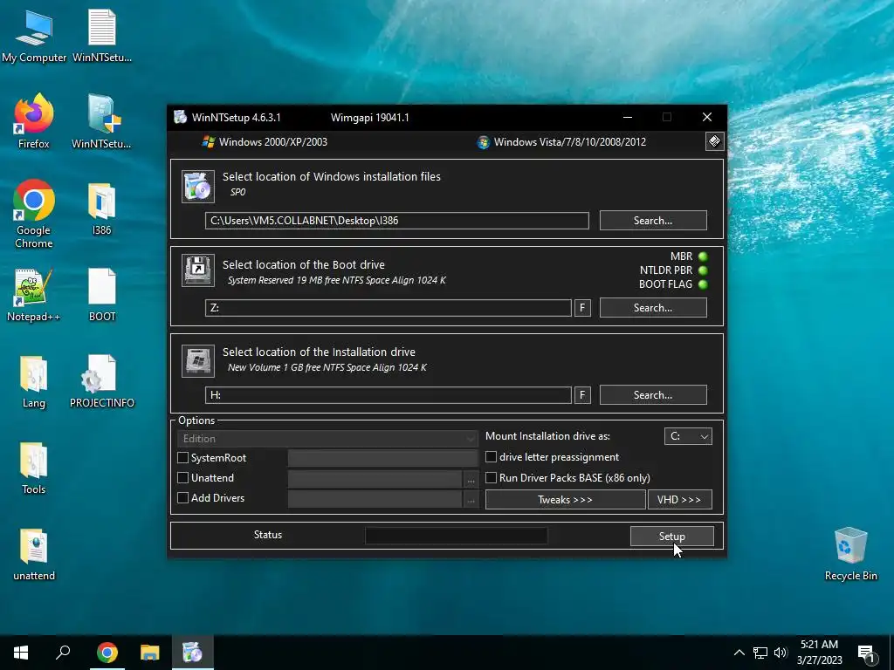Open Notepad++ desktop shortcut

pos(34,295)
